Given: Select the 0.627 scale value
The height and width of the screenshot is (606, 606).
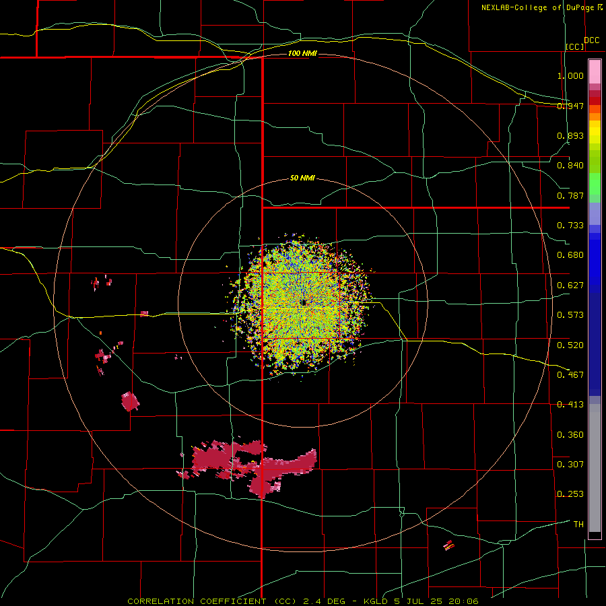Looking at the screenshot, I should pyautogui.click(x=570, y=285).
